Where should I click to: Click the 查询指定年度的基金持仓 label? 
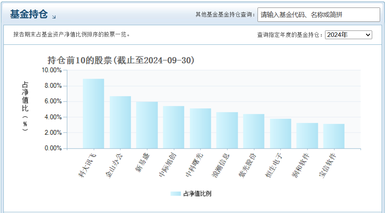(x=290, y=35)
